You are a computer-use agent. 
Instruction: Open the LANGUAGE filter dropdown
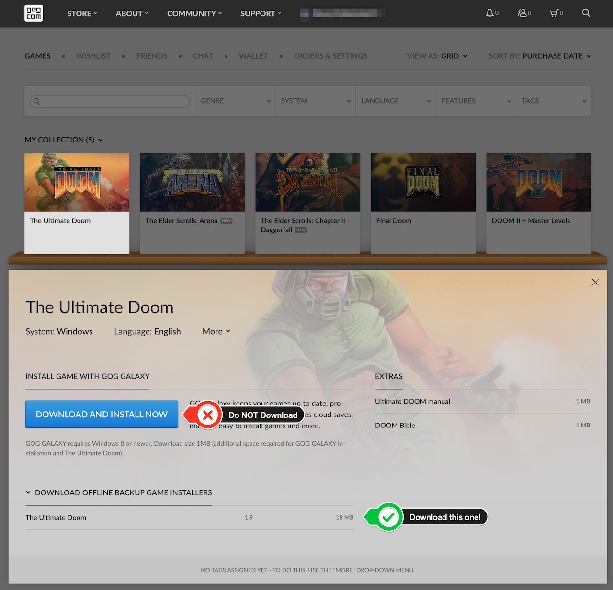coord(396,101)
